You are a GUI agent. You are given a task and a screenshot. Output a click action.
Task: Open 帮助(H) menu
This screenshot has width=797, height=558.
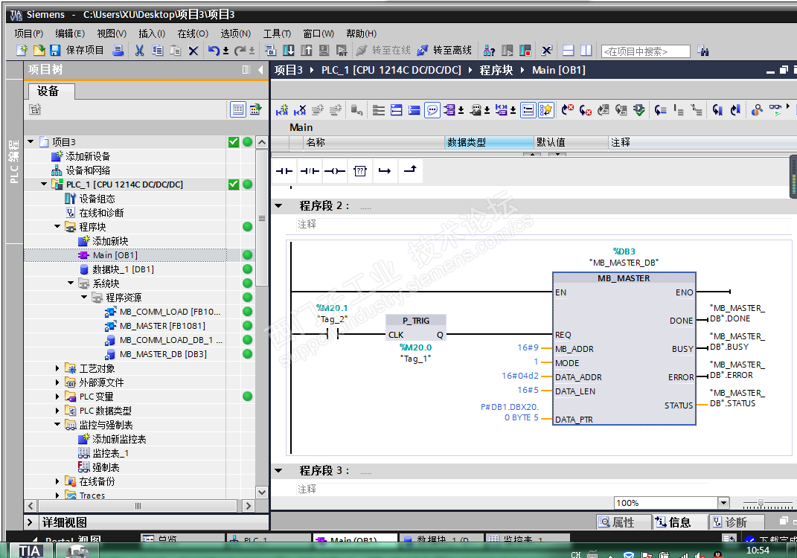tap(362, 33)
